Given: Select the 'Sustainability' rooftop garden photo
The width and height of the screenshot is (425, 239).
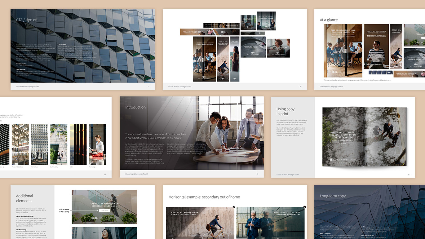Looking at the screenshot, I should click(59, 144).
